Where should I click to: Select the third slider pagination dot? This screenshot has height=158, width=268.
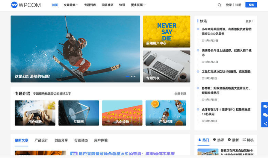(135, 76)
